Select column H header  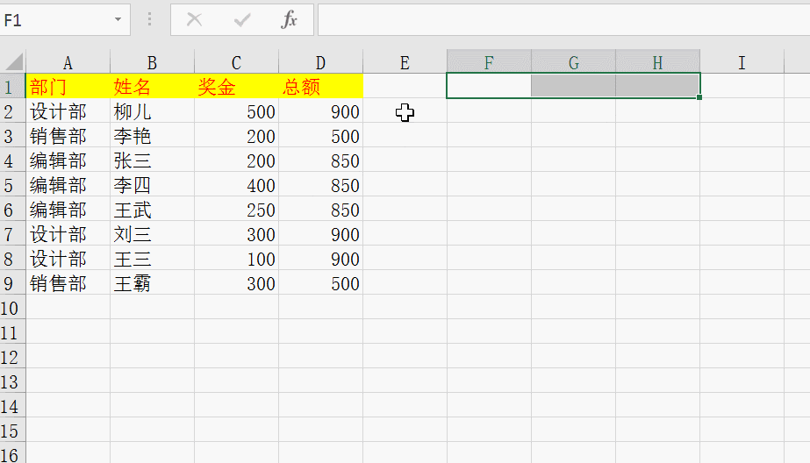point(657,62)
